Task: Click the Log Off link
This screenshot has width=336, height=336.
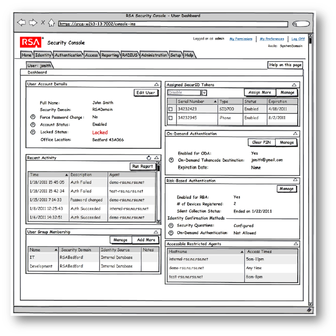Action: [x=298, y=39]
